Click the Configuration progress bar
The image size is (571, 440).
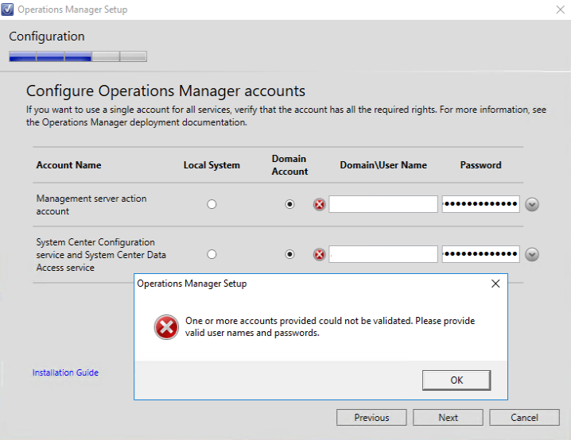[78, 56]
